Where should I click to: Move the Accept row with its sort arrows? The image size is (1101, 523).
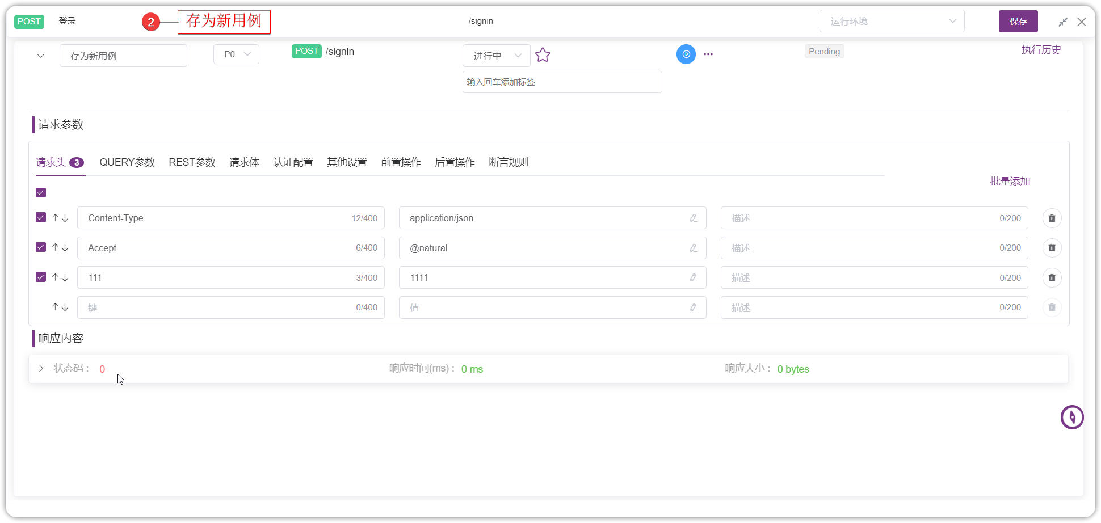60,247
